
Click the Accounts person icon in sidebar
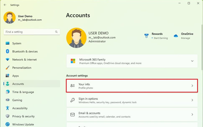[8, 84]
